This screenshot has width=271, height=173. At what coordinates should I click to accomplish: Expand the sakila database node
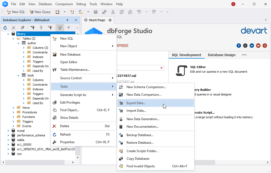coord(8,140)
